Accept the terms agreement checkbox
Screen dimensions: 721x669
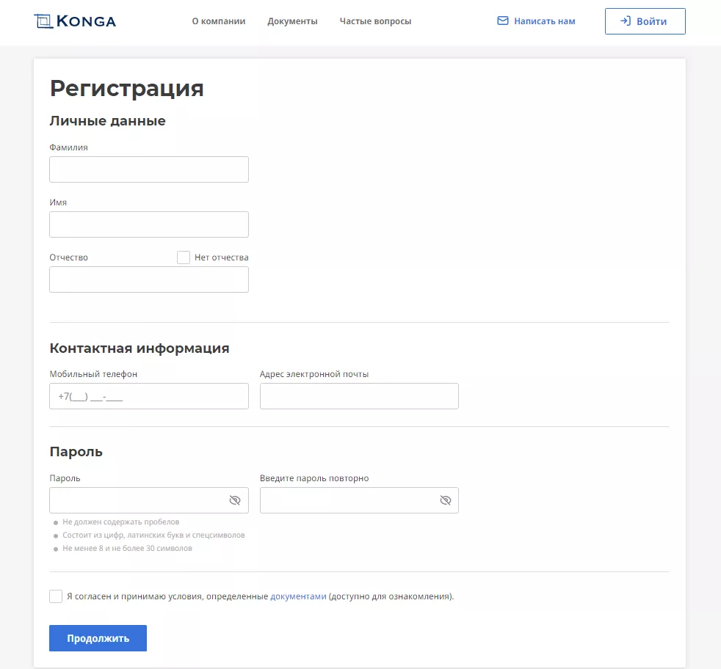pyautogui.click(x=56, y=596)
